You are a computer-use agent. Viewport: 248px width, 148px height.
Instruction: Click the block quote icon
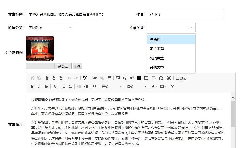pyautogui.click(x=94, y=87)
